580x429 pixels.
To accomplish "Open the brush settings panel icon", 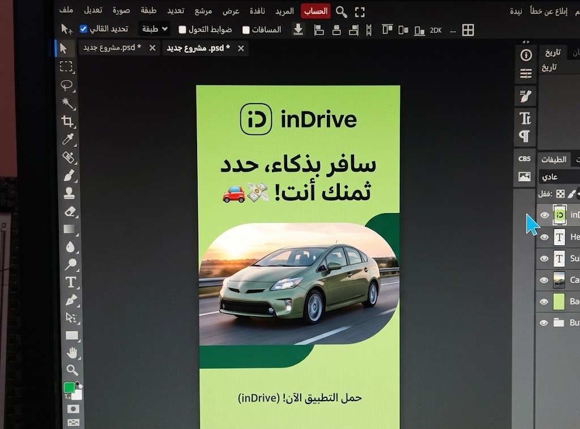I will click(x=525, y=96).
